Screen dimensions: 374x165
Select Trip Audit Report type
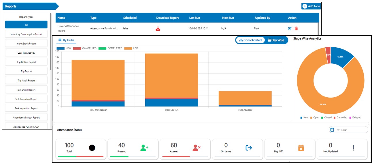click(26, 81)
